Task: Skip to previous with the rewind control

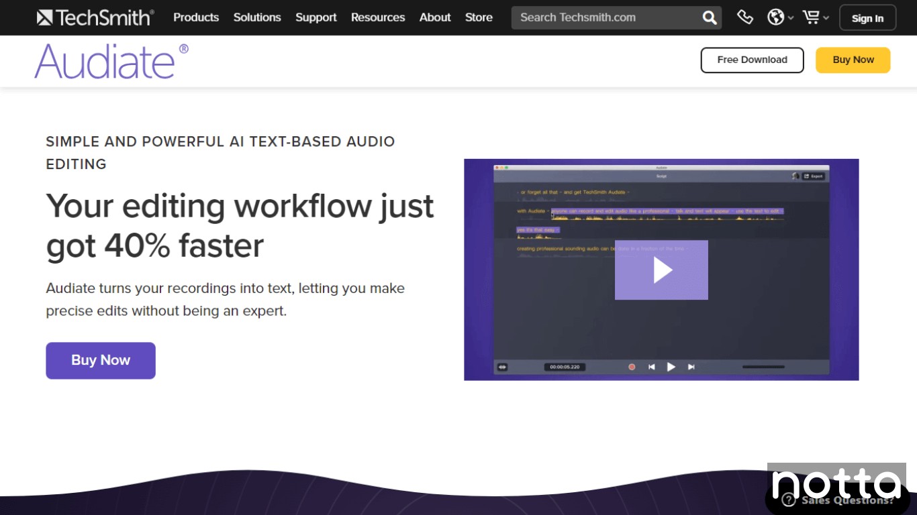Action: (x=651, y=367)
